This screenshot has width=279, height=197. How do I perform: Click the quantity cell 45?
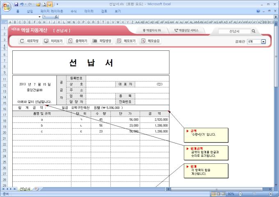(x=101, y=120)
